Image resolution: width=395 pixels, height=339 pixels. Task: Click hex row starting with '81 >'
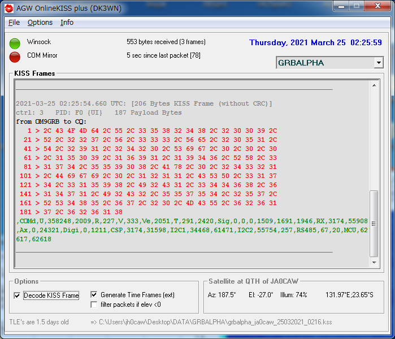click(x=150, y=167)
